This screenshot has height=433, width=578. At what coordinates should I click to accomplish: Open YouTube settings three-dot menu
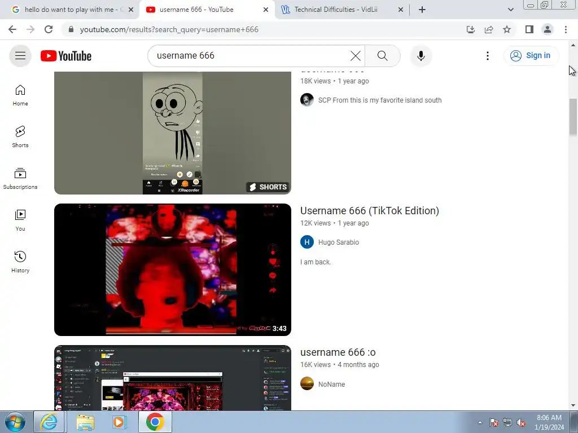tap(487, 56)
